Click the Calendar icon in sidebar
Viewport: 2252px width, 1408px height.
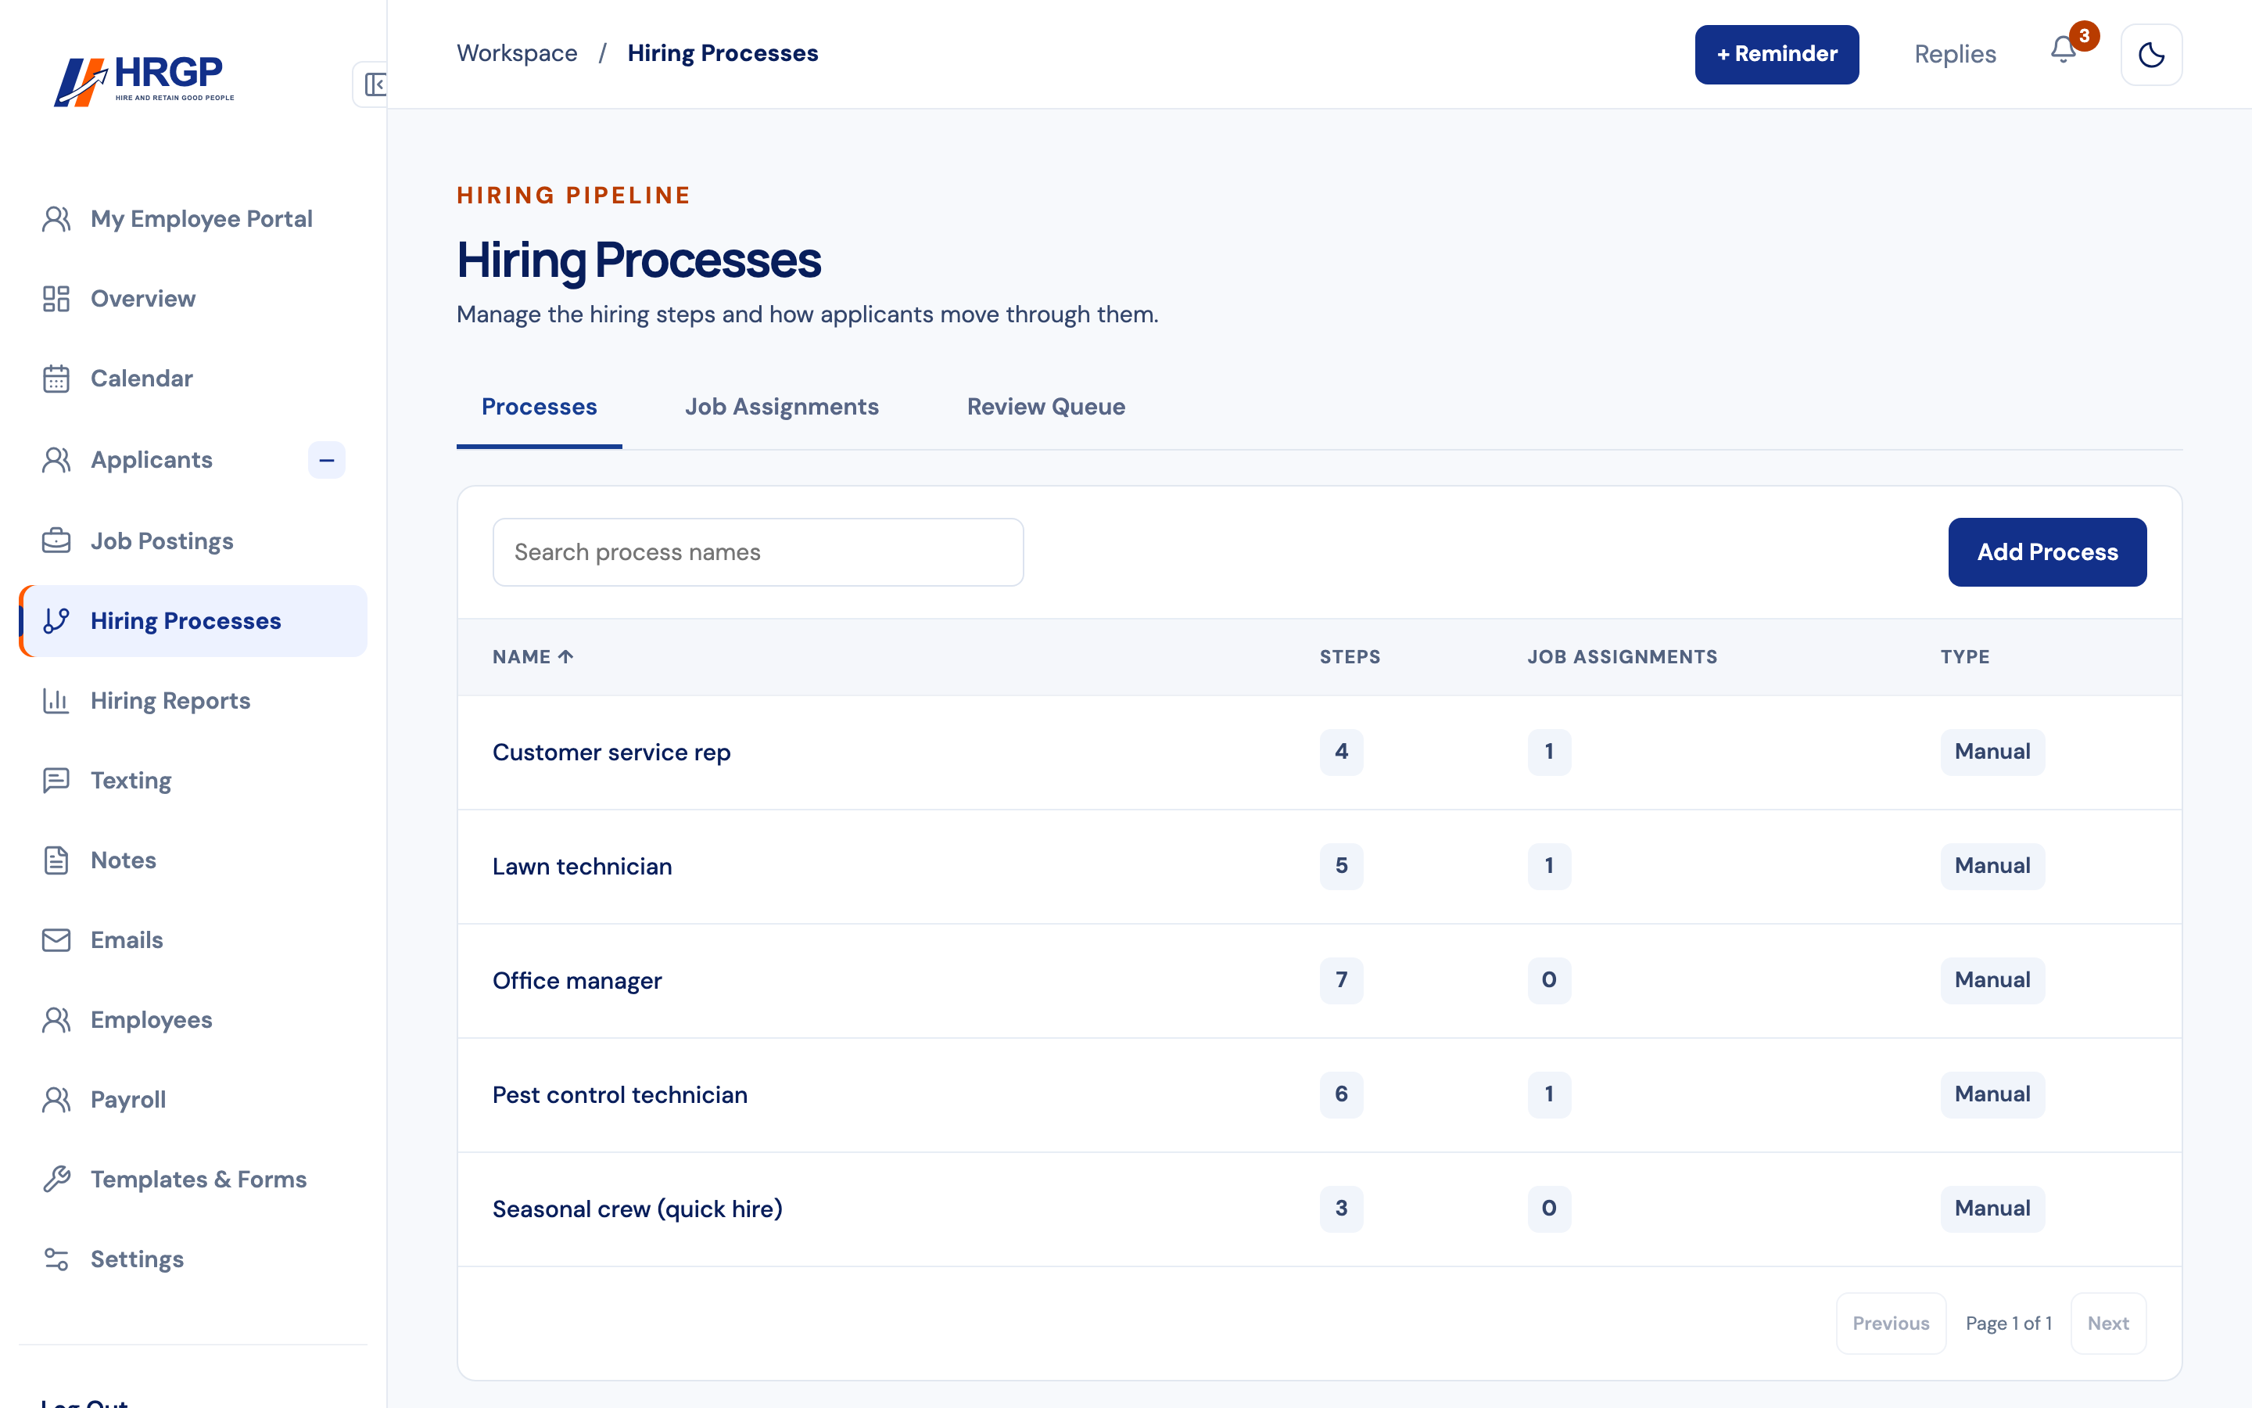pyautogui.click(x=56, y=379)
